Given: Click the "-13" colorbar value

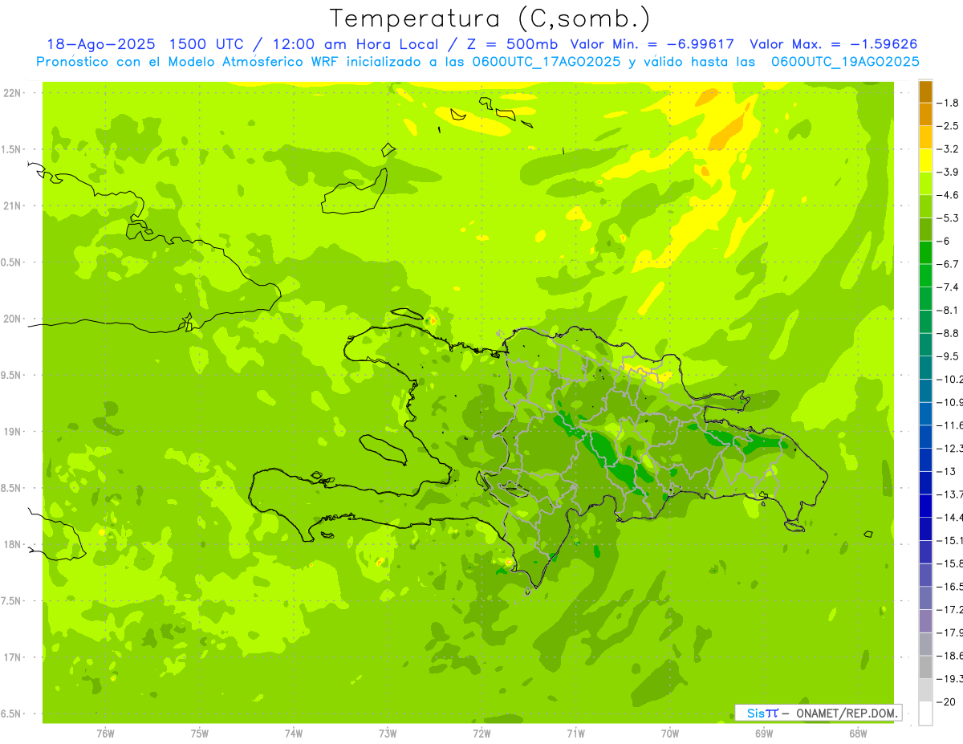Looking at the screenshot, I should coord(947,471).
